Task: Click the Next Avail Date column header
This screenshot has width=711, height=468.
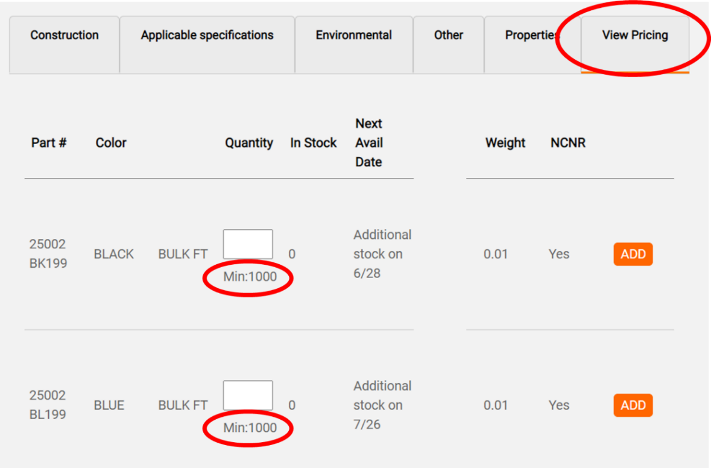Action: click(369, 143)
